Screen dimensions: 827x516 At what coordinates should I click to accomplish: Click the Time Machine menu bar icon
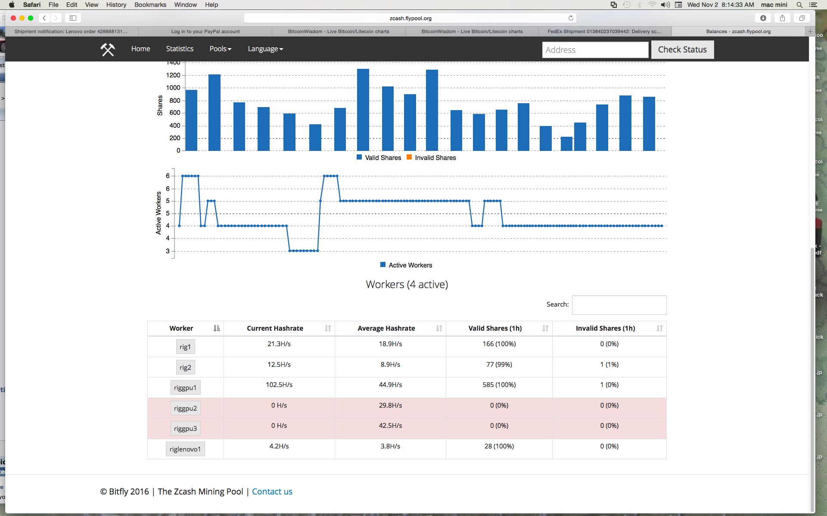point(627,5)
